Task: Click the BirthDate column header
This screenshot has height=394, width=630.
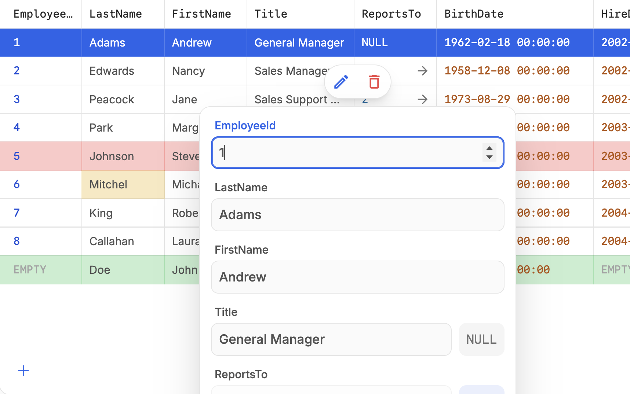Action: pyautogui.click(x=474, y=14)
